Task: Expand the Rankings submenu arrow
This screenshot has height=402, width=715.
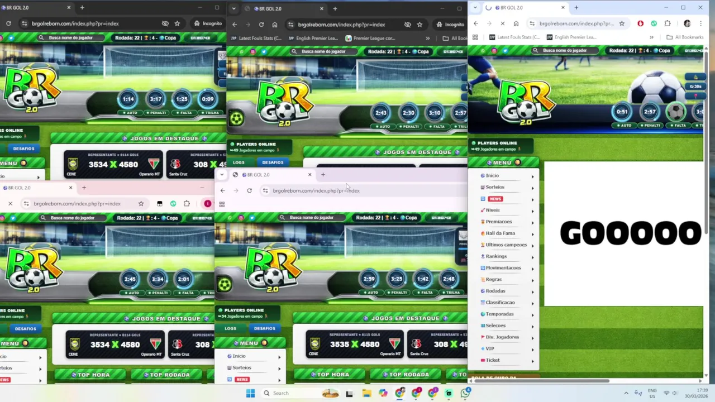Action: click(532, 257)
